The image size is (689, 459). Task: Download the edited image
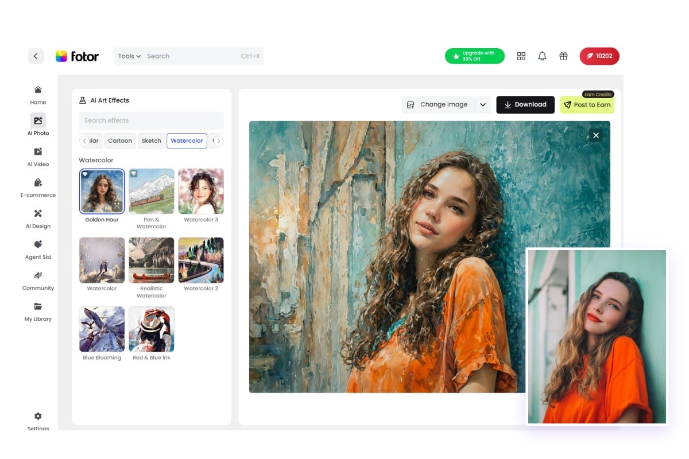[x=525, y=104]
